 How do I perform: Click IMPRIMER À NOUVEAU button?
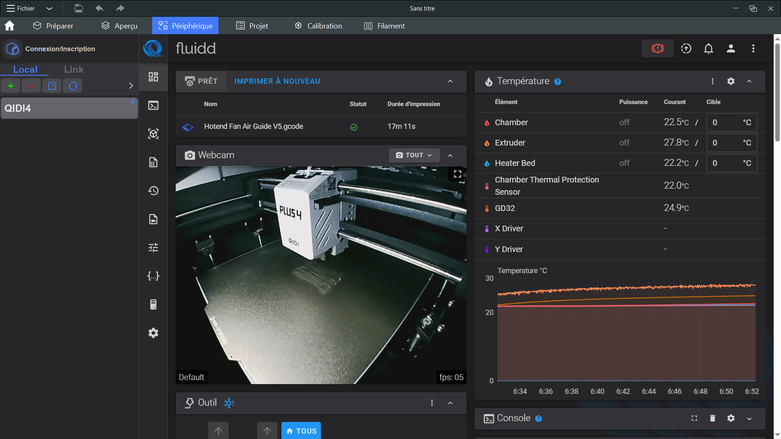point(277,81)
